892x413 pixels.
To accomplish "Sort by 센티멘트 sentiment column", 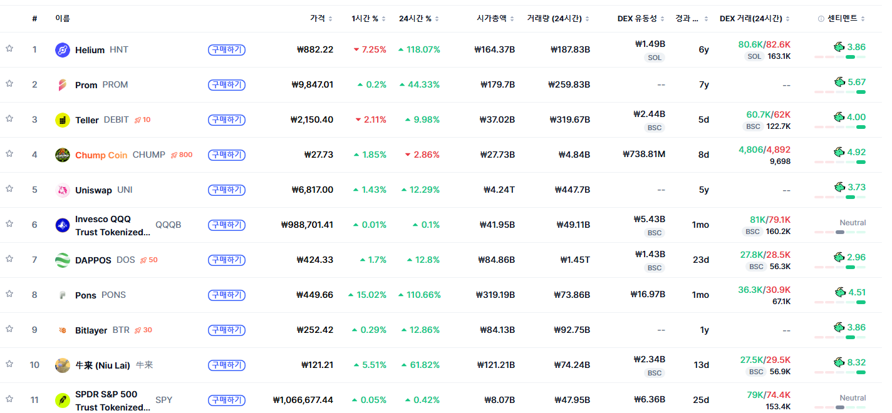I will click(x=845, y=19).
